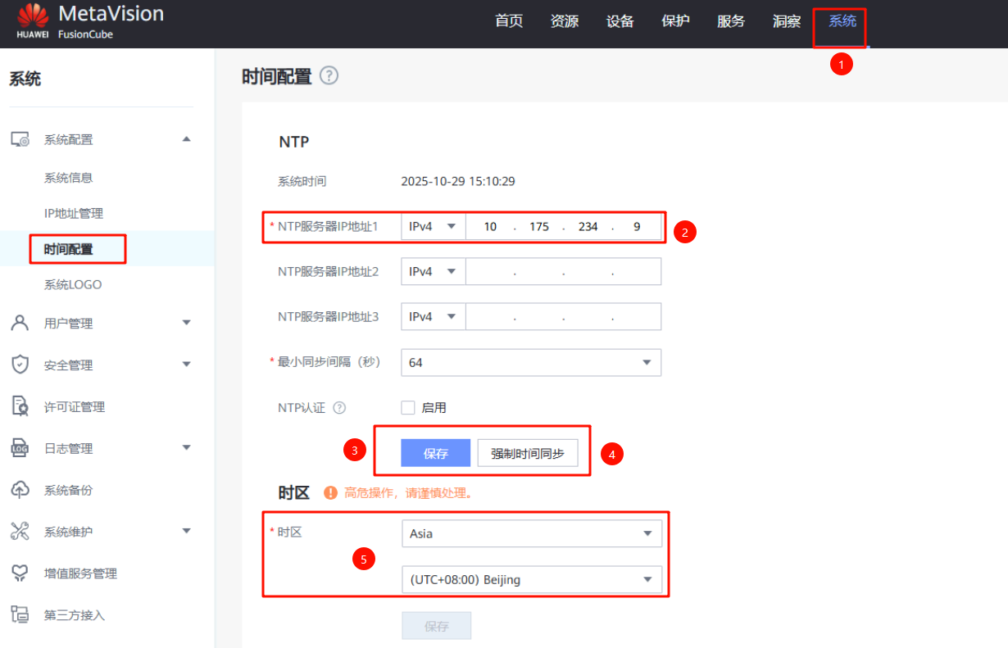Click the NTP认证 help question icon
Image resolution: width=1008 pixels, height=648 pixels.
coord(339,408)
